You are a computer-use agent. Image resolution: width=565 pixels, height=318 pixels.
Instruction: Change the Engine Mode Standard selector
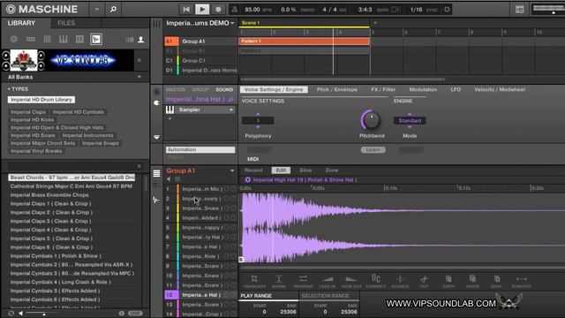click(410, 120)
